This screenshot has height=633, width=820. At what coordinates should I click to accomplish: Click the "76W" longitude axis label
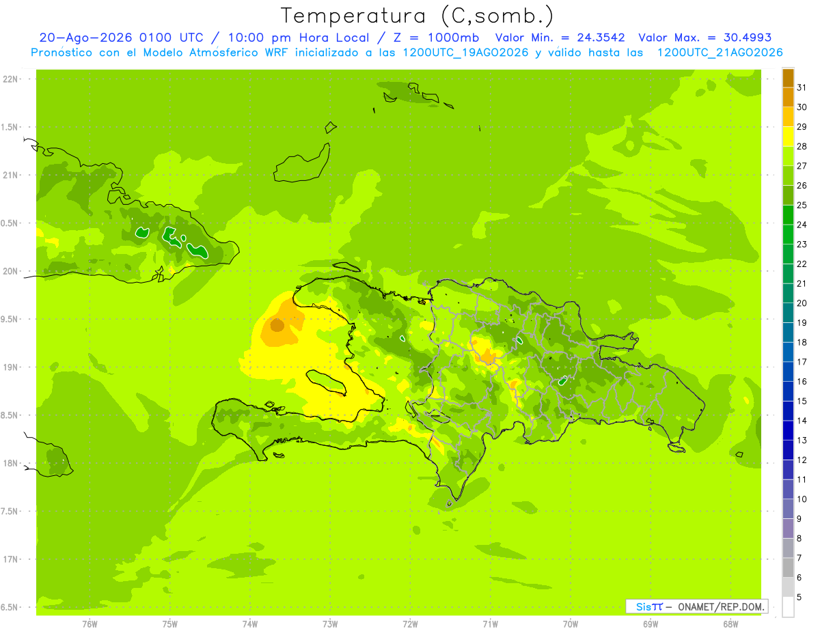(90, 623)
